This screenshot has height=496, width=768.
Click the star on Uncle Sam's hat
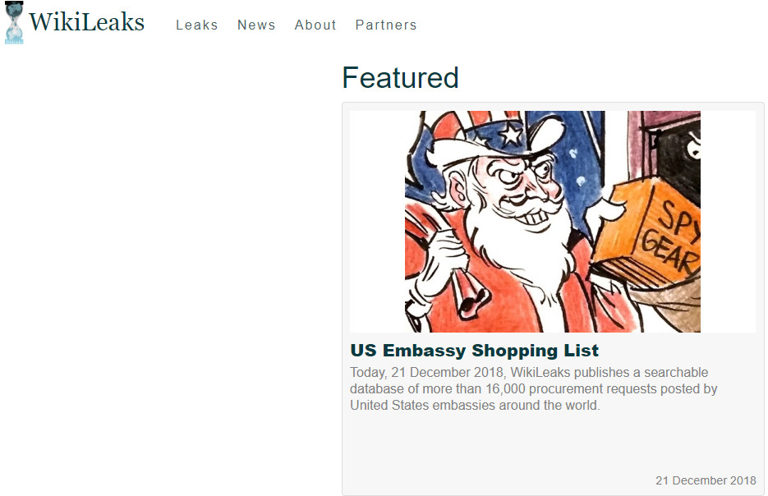[511, 133]
